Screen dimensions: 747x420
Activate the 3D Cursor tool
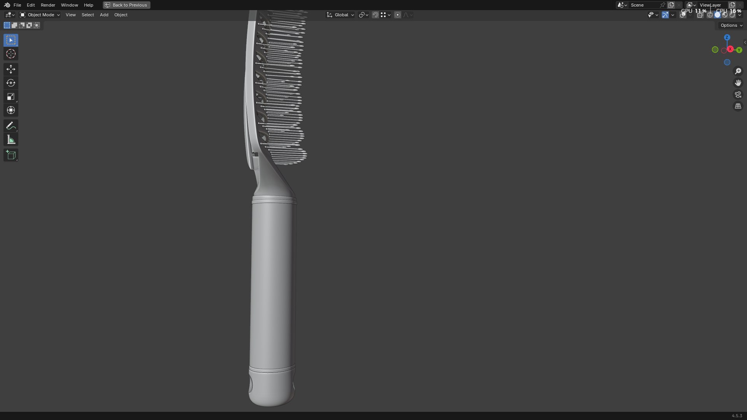pos(11,54)
